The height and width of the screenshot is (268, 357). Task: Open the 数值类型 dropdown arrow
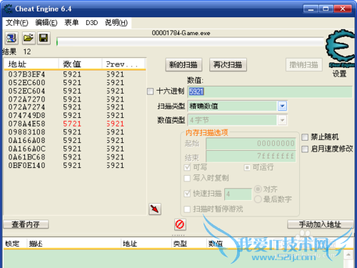[x=282, y=120]
